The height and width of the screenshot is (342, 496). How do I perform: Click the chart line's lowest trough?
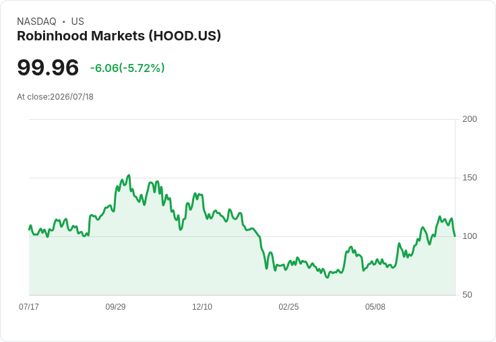(328, 277)
